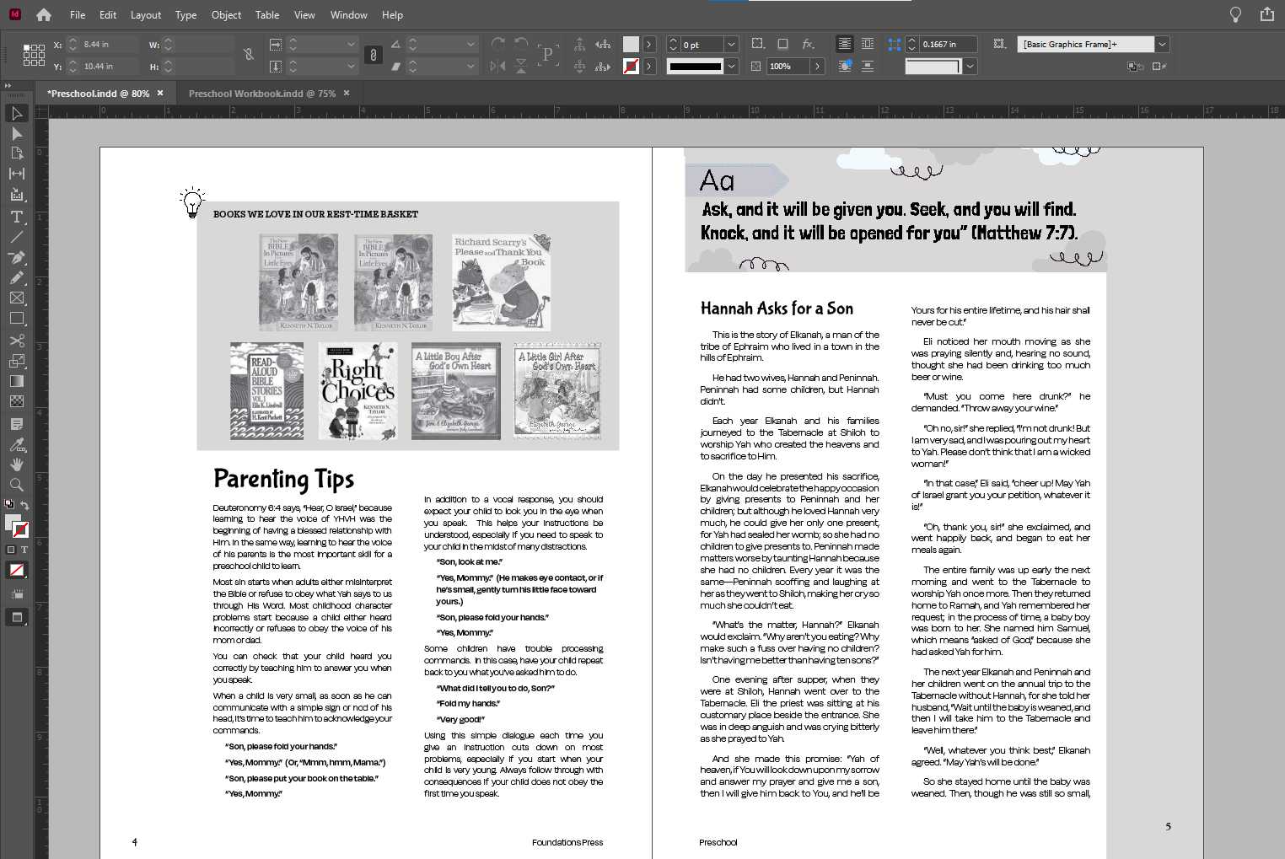Toggle Wrap around bounding box

coord(868,44)
